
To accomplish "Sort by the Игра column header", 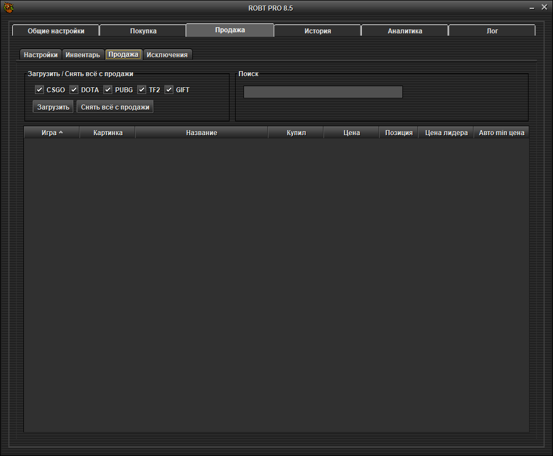I will coord(52,133).
